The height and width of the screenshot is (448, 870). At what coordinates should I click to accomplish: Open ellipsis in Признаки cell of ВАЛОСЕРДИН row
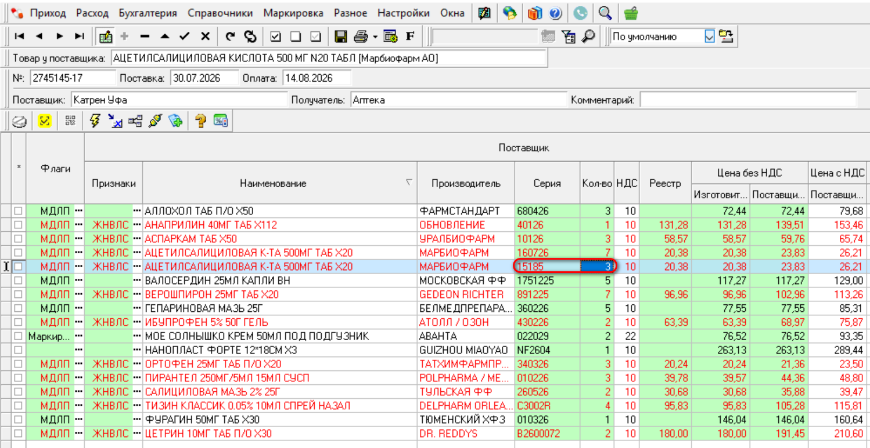[x=138, y=281]
